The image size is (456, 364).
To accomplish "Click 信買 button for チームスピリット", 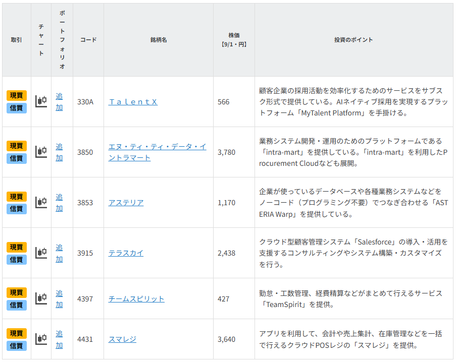I will coord(17,305).
